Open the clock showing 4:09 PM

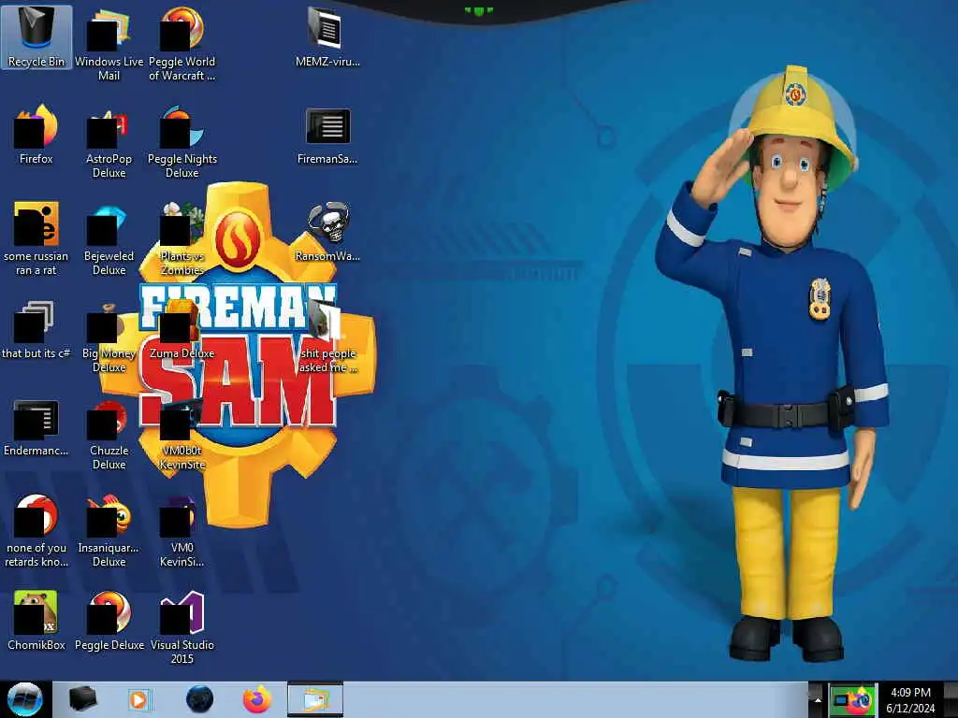[910, 699]
